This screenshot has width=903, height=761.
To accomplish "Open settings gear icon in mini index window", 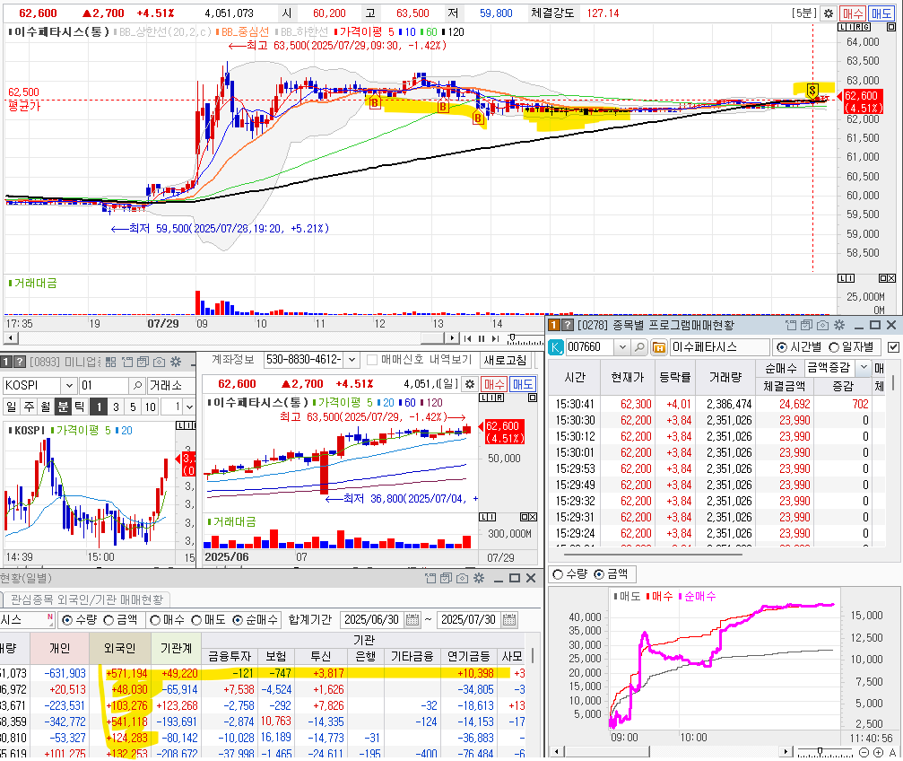I will click(x=176, y=362).
